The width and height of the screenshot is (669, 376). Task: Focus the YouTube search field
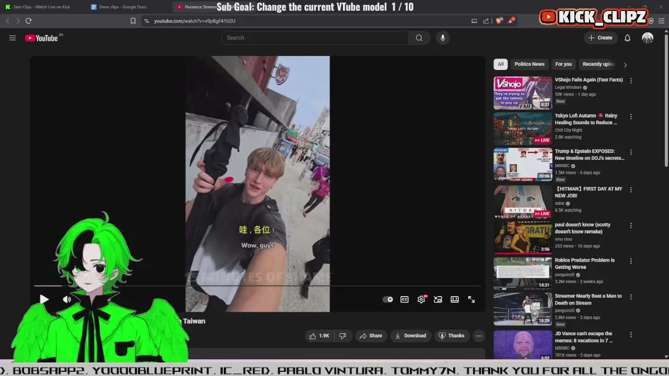coord(315,38)
